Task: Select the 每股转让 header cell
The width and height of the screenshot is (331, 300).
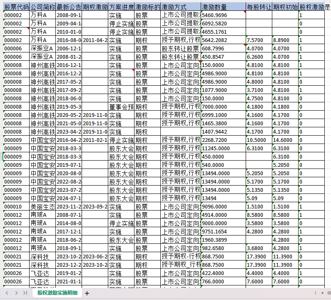Action: (x=259, y=7)
